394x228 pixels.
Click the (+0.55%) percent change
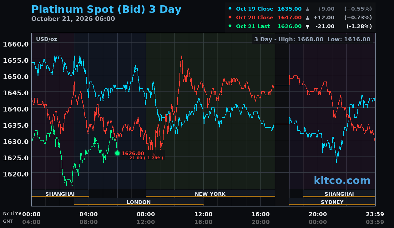click(358, 9)
